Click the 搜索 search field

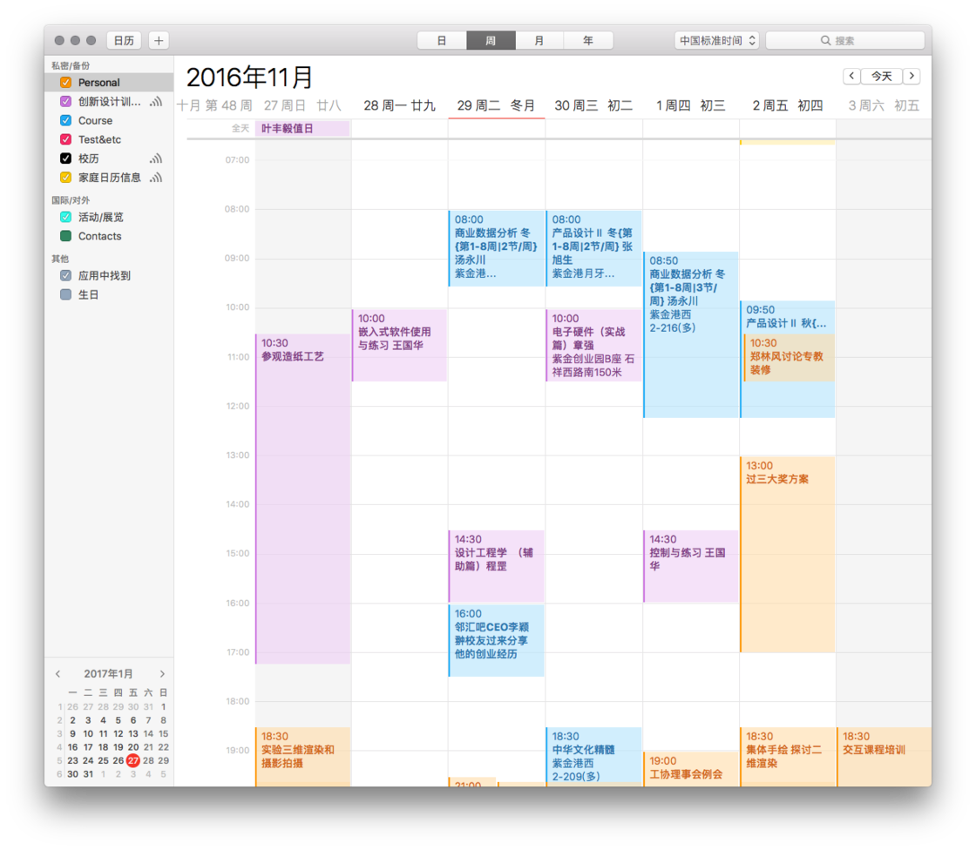pos(844,40)
